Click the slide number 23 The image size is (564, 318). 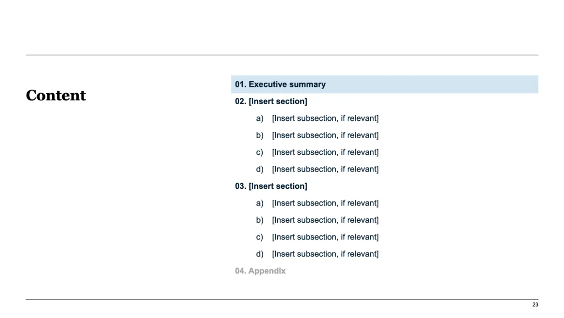coord(535,305)
